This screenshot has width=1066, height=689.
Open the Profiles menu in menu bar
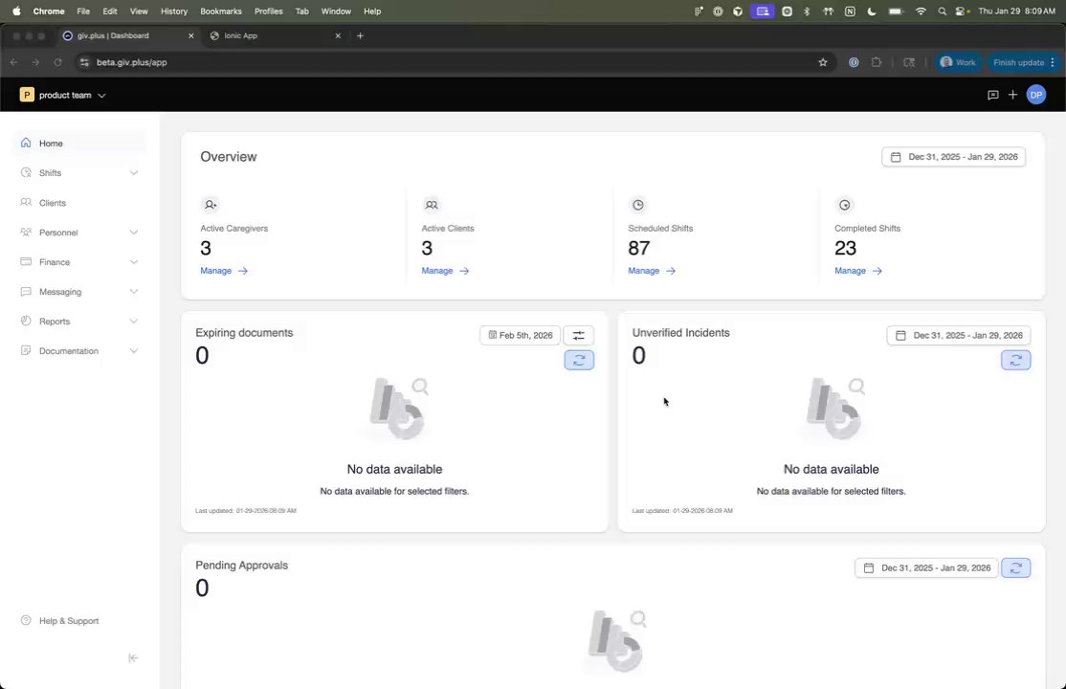[x=269, y=11]
